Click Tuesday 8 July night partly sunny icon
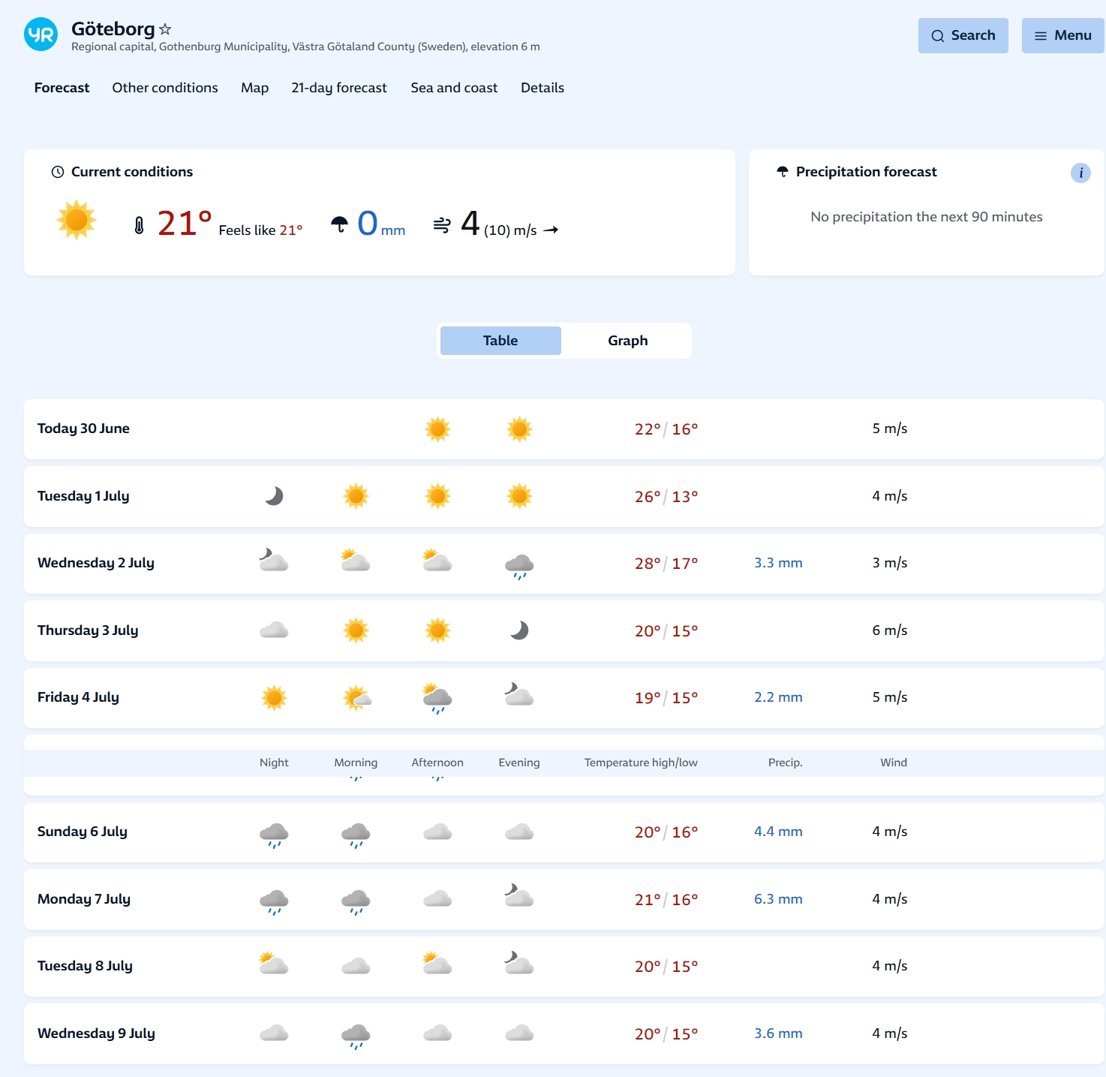 [274, 963]
